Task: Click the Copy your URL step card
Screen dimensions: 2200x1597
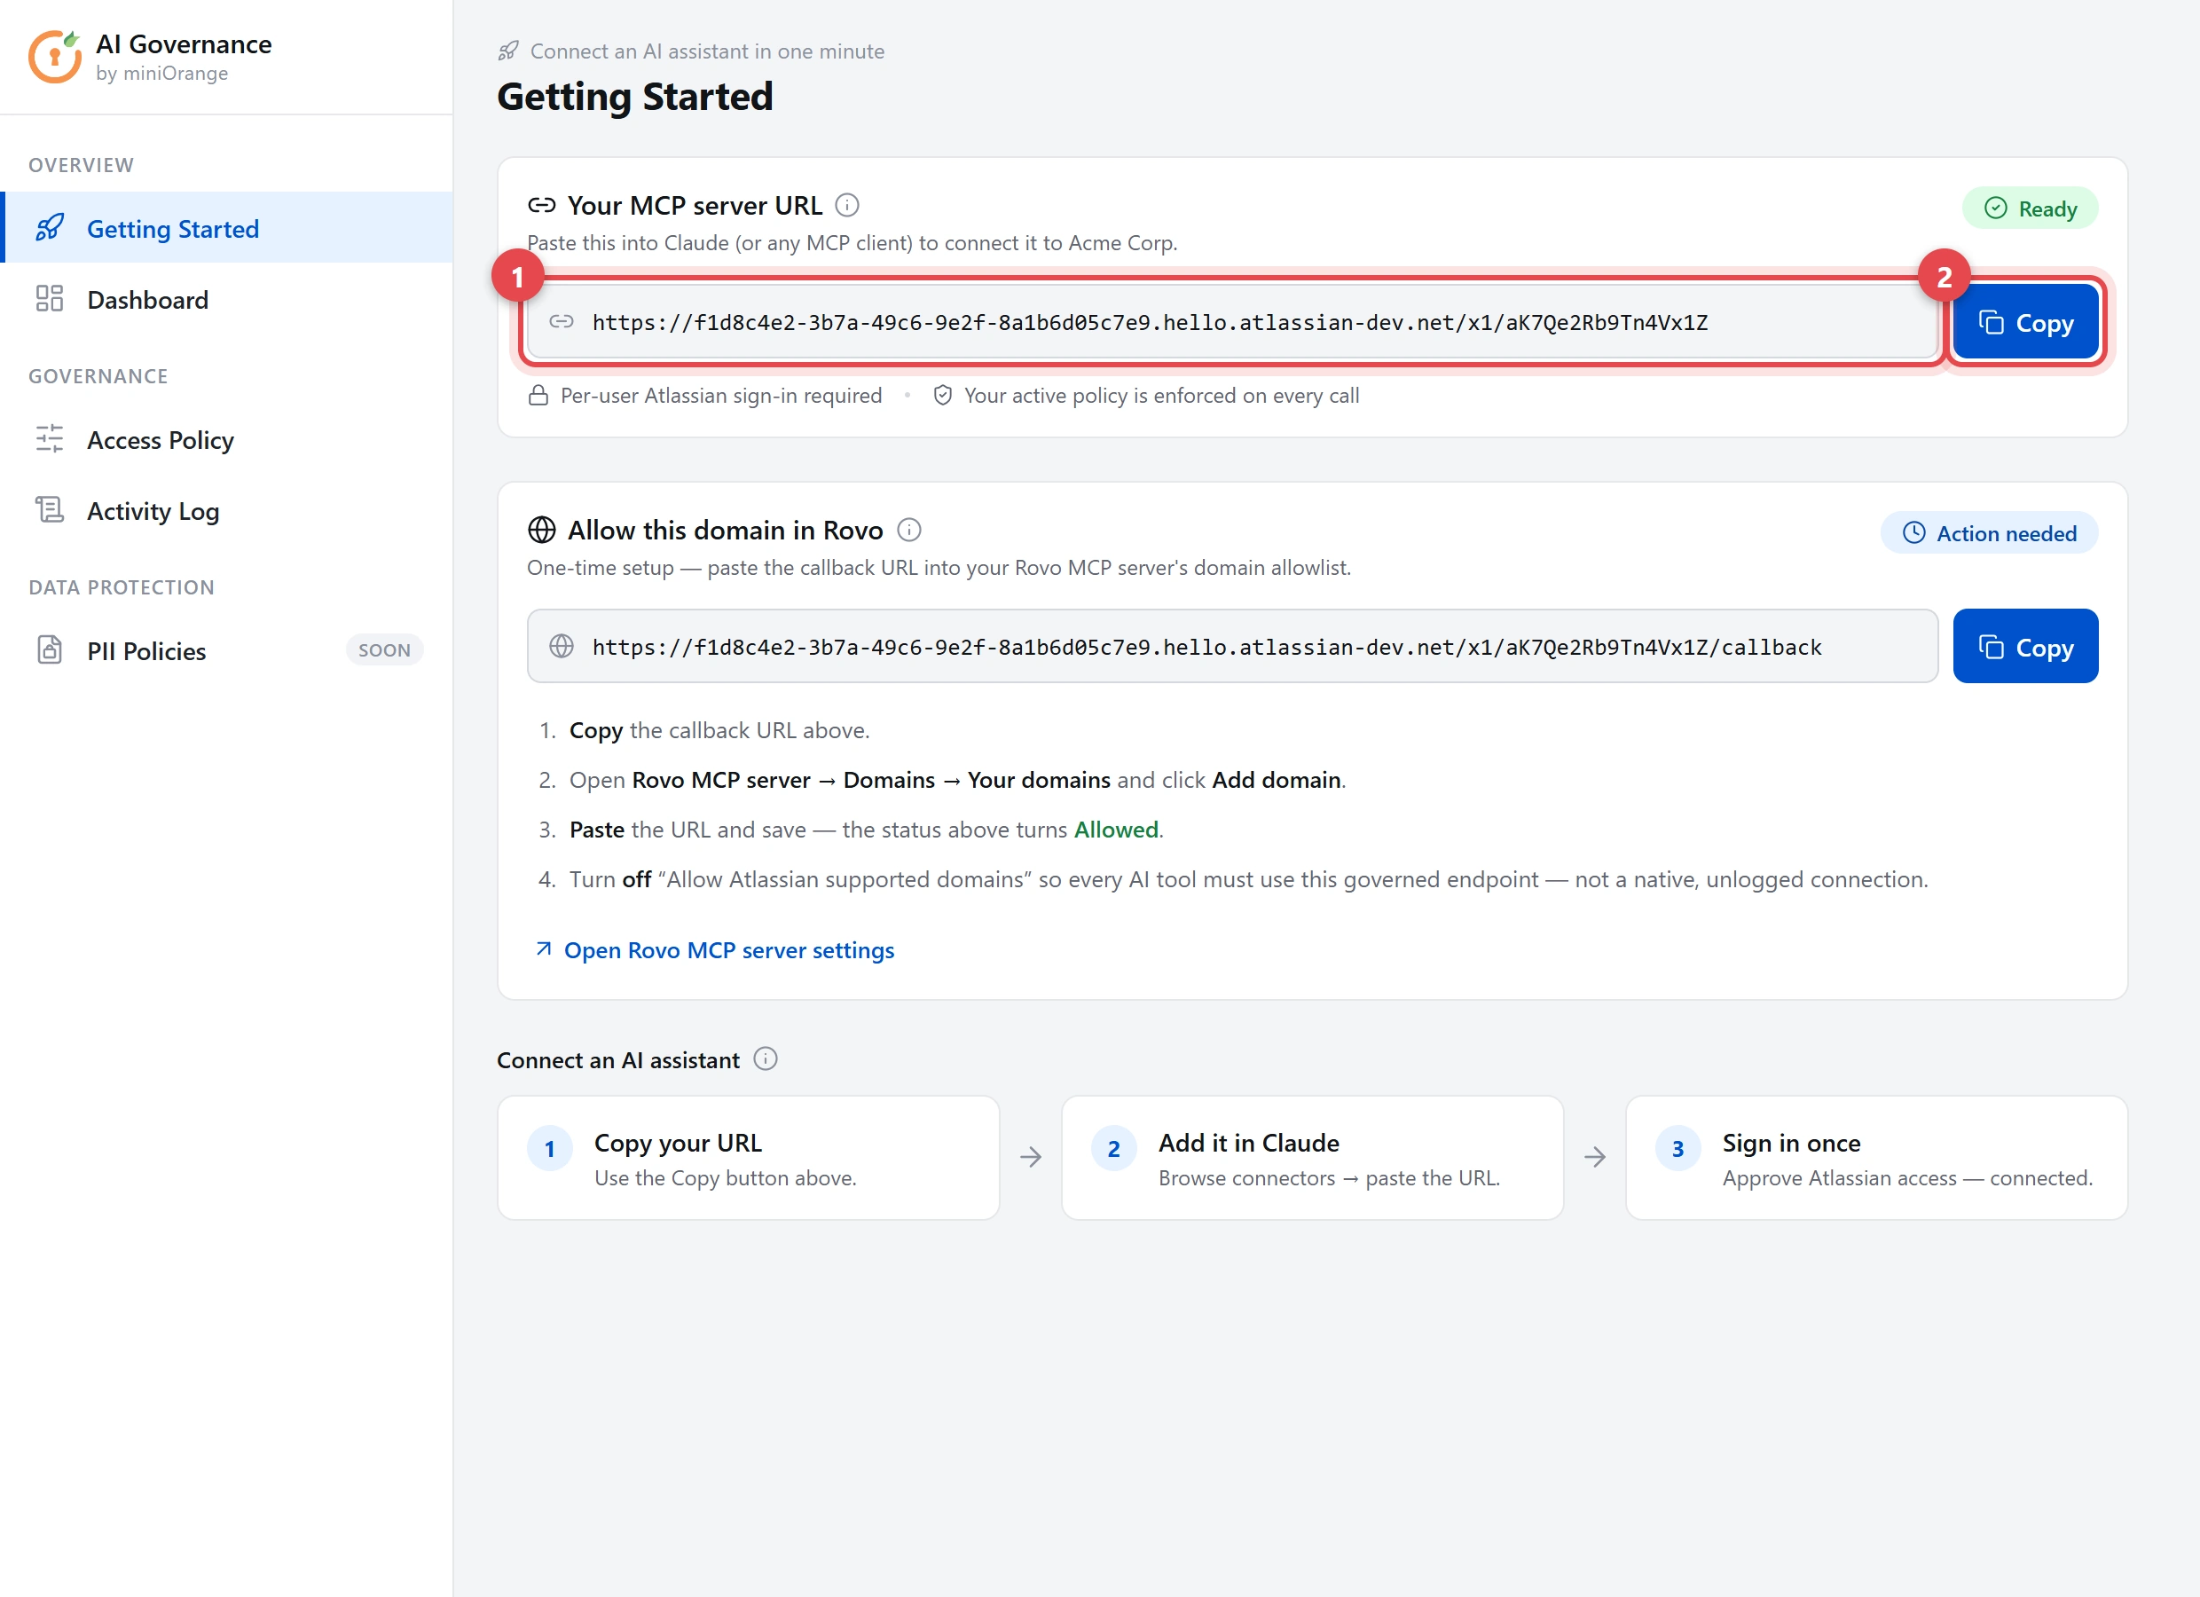Action: point(748,1158)
